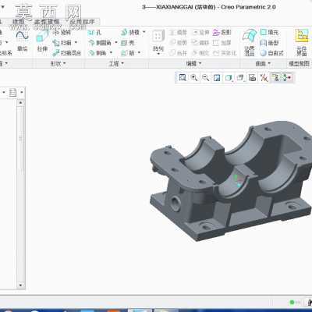Screen dimensions: 312x312
Task: Select the Extrude (拉伸) tool
Action: click(x=42, y=41)
